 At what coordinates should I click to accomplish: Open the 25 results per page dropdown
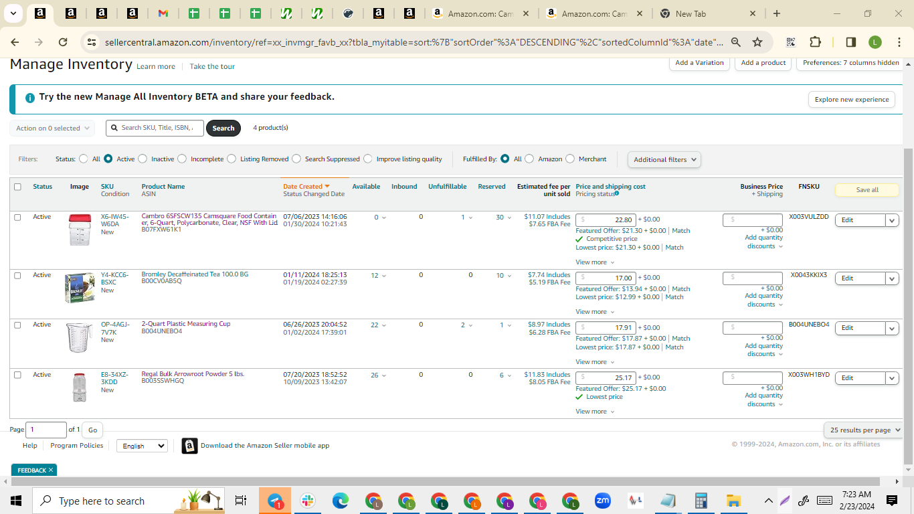point(864,430)
